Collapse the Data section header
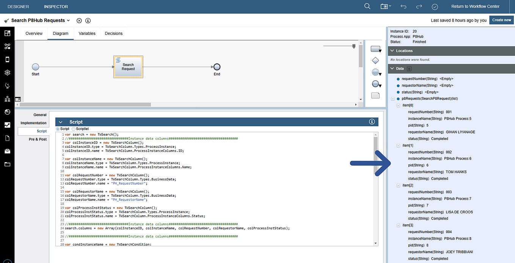This screenshot has height=263, width=515. [393, 68]
